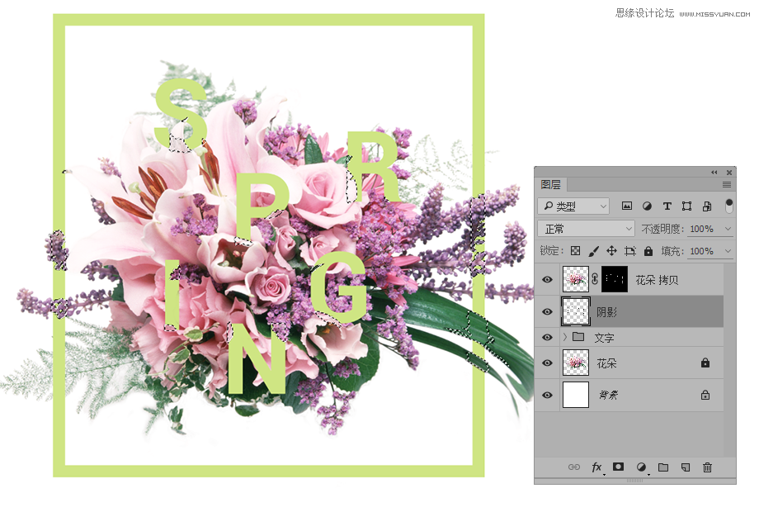This screenshot has height=512, width=759.
Task: Click the 填充 100% value field
Action: 702,251
